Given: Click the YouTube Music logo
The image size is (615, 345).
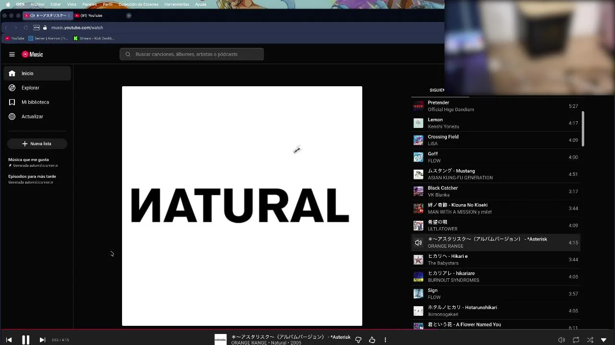Looking at the screenshot, I should point(32,54).
